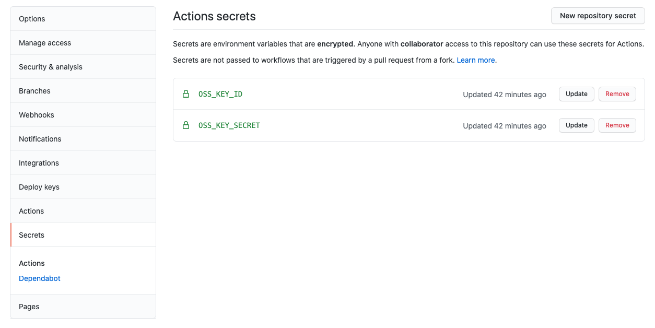The width and height of the screenshot is (655, 328).
Task: Update the OSS_KEY_ID secret
Action: click(576, 94)
